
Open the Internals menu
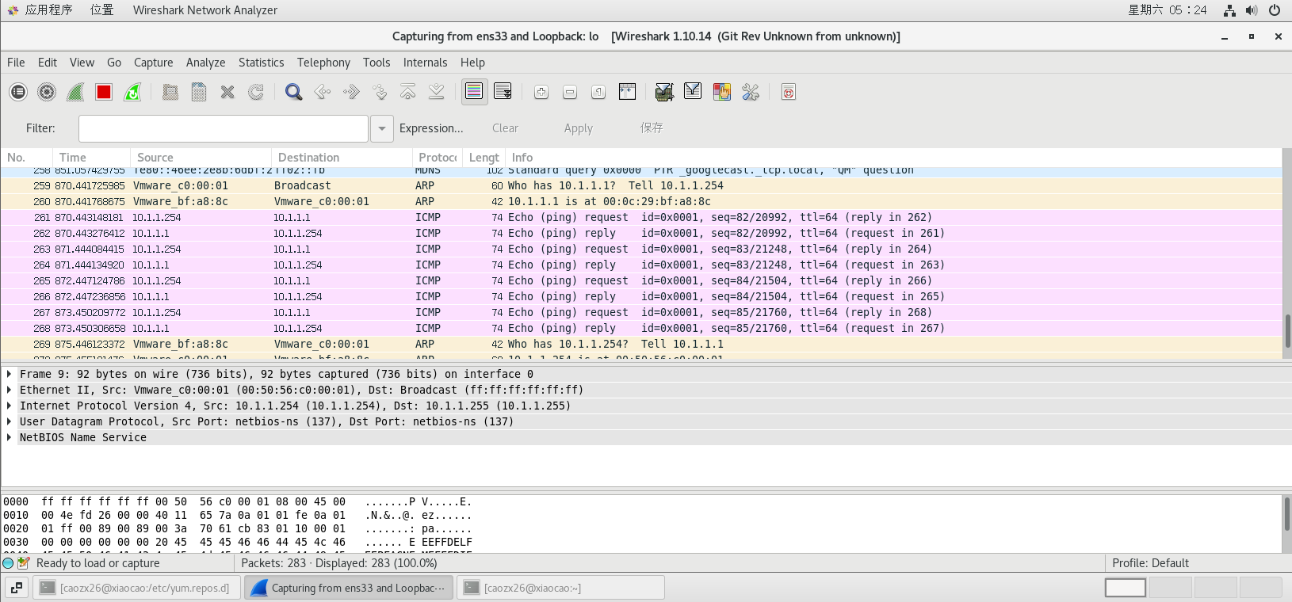click(x=425, y=63)
